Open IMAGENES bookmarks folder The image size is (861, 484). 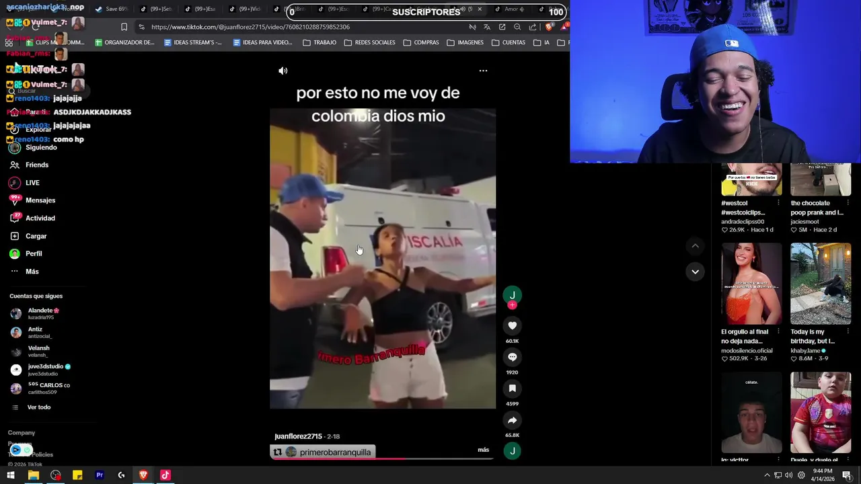click(465, 42)
